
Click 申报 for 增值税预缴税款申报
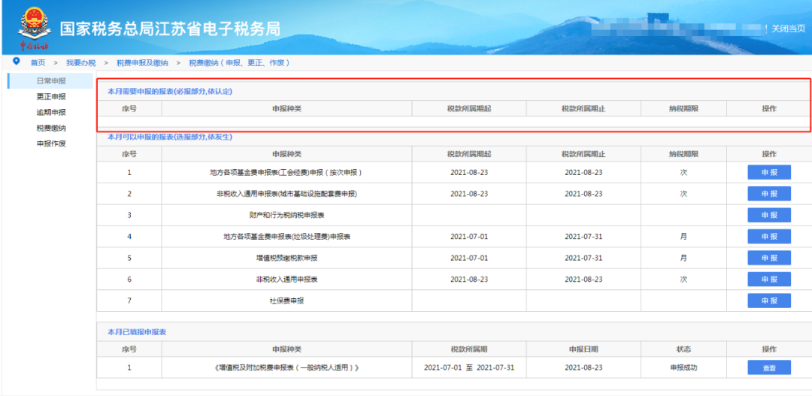(x=769, y=258)
